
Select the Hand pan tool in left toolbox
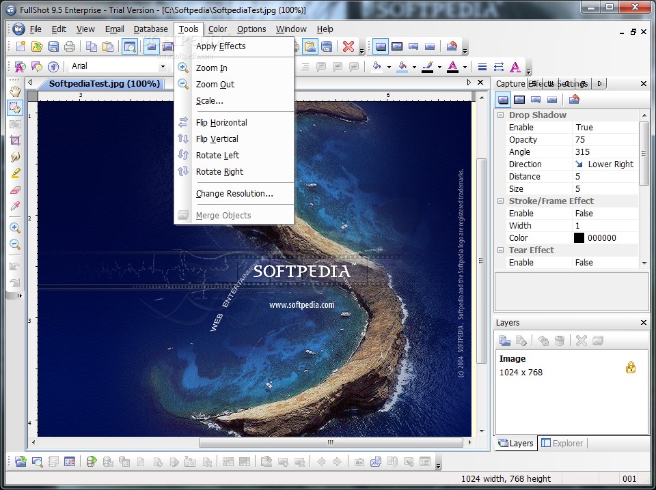(x=15, y=91)
